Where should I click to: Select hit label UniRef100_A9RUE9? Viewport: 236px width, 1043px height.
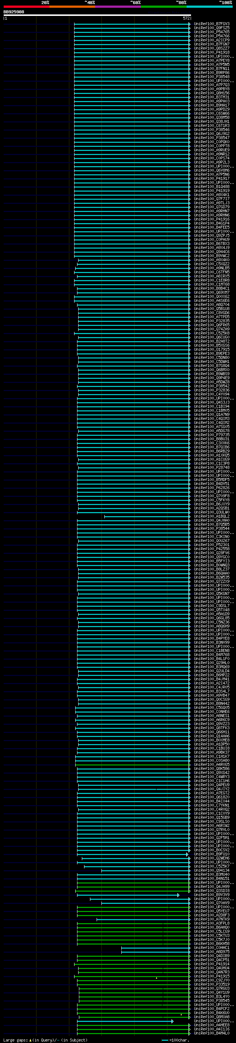point(212,150)
